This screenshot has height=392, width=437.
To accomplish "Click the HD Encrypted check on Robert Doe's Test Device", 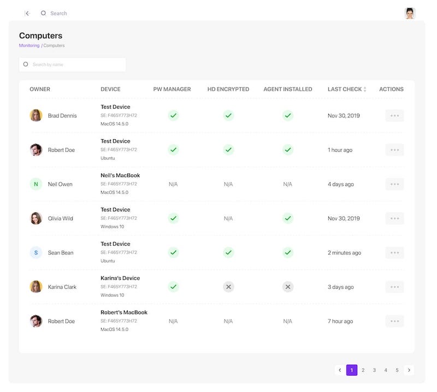I will (228, 150).
